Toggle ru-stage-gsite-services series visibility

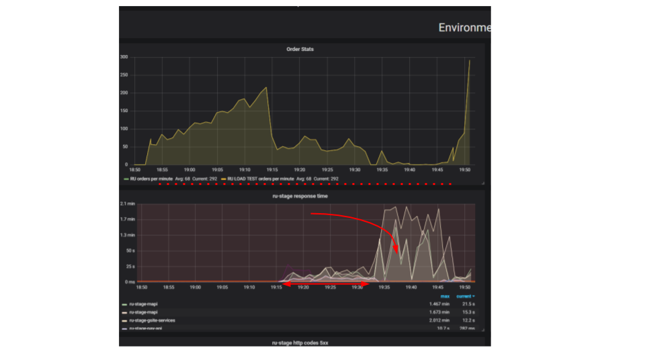tap(152, 320)
